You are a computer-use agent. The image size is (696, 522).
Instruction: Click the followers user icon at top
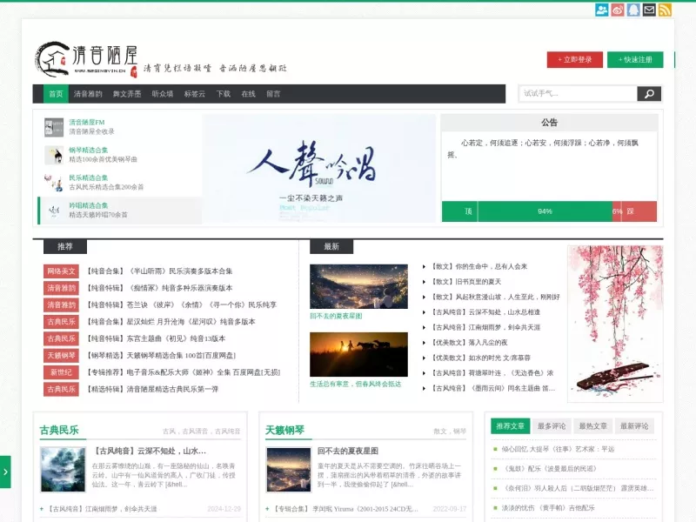coord(602,10)
